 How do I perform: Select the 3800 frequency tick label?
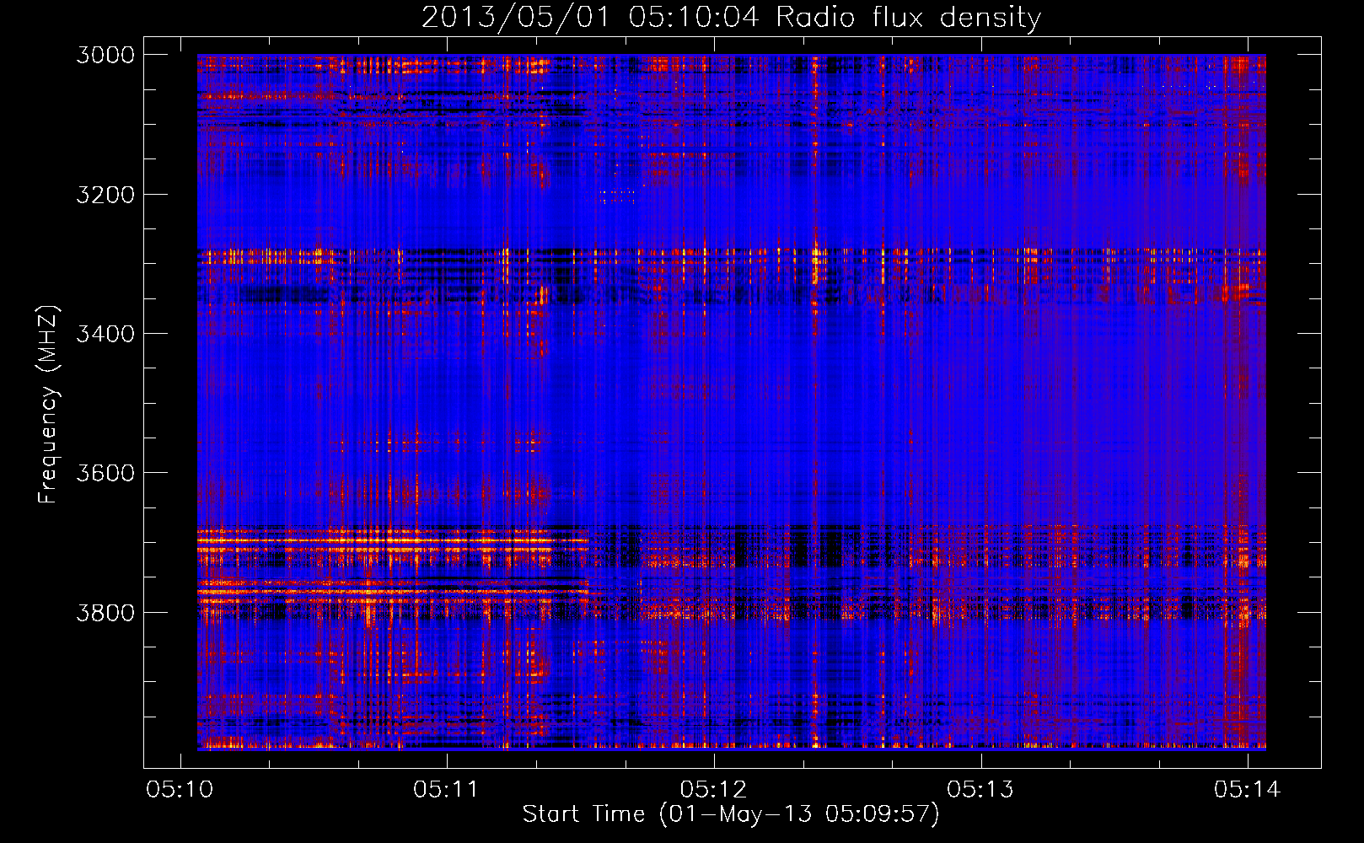click(x=105, y=612)
